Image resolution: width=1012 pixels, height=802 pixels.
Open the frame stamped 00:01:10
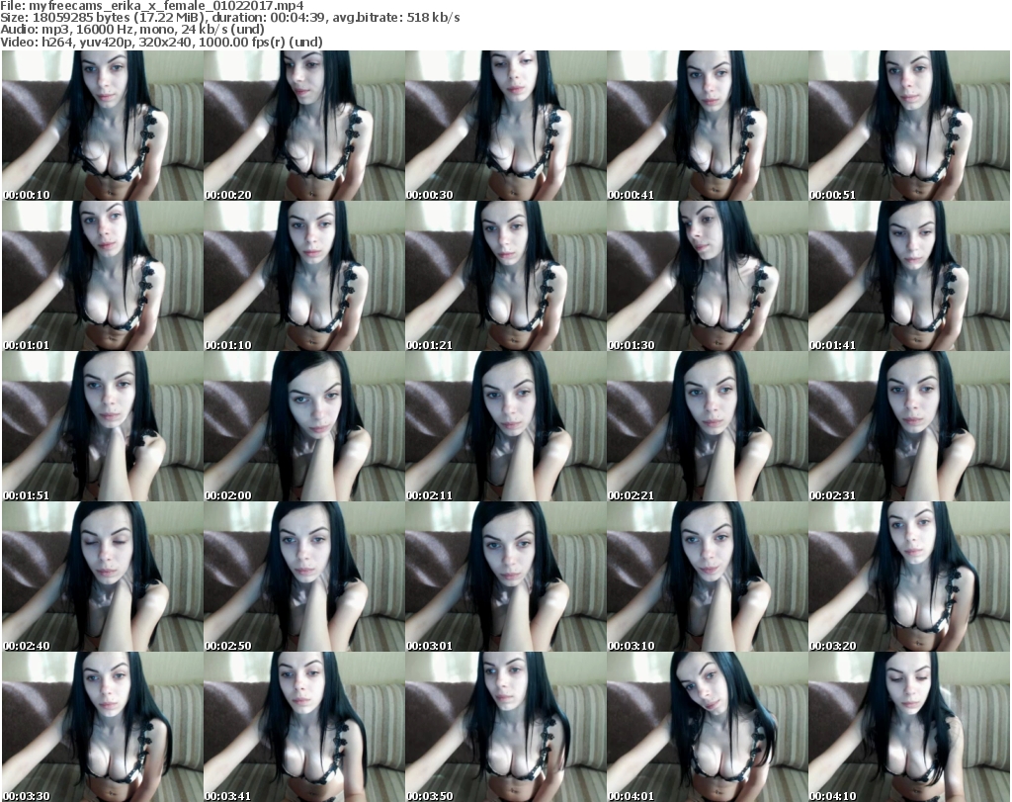[304, 276]
